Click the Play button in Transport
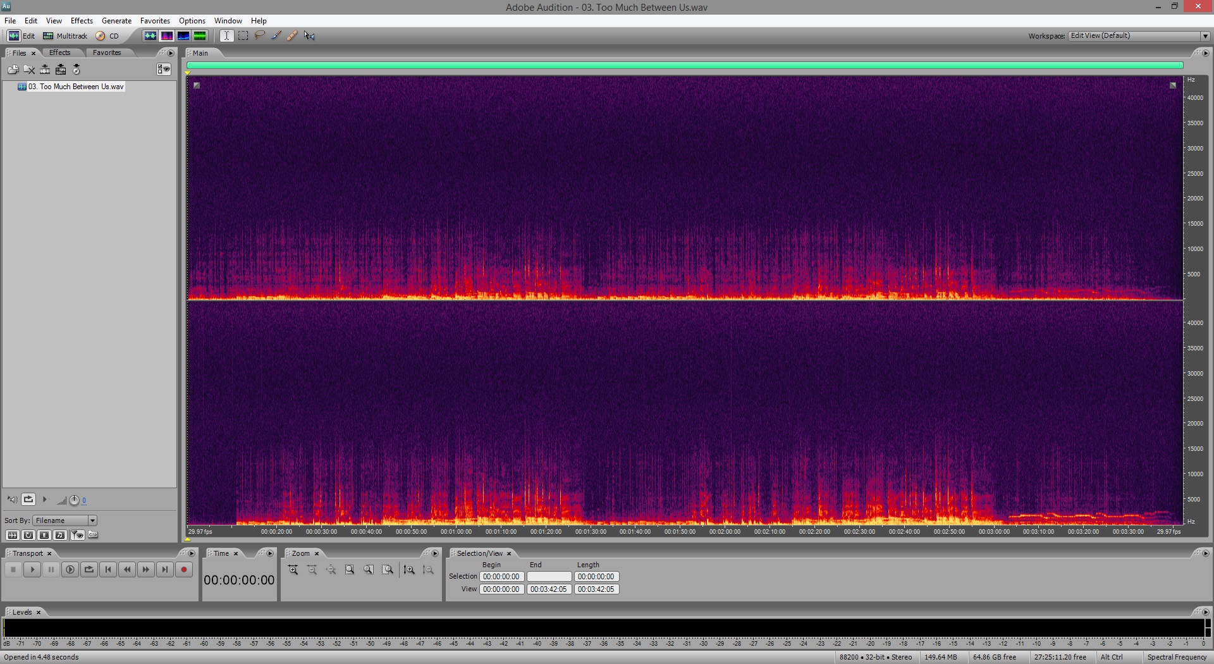Viewport: 1214px width, 664px height. click(32, 570)
